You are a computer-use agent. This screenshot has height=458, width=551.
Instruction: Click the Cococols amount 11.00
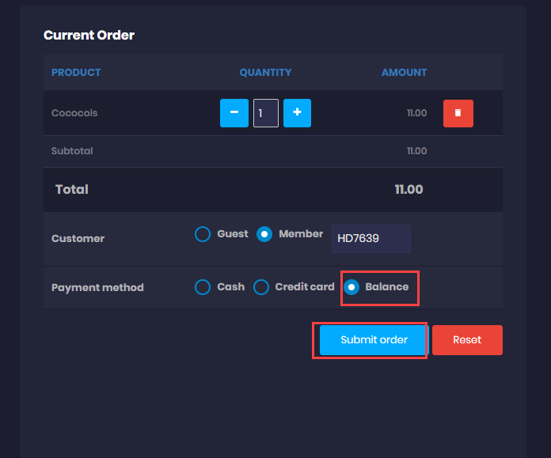click(417, 113)
